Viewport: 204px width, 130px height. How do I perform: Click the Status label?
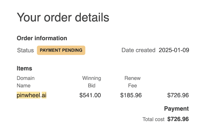(x=26, y=50)
